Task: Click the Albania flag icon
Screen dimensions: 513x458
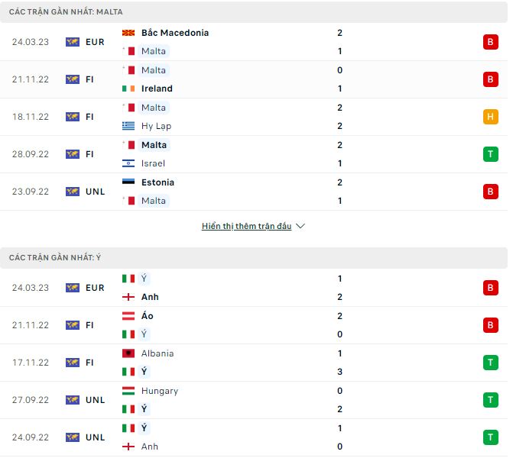Action: click(x=128, y=353)
